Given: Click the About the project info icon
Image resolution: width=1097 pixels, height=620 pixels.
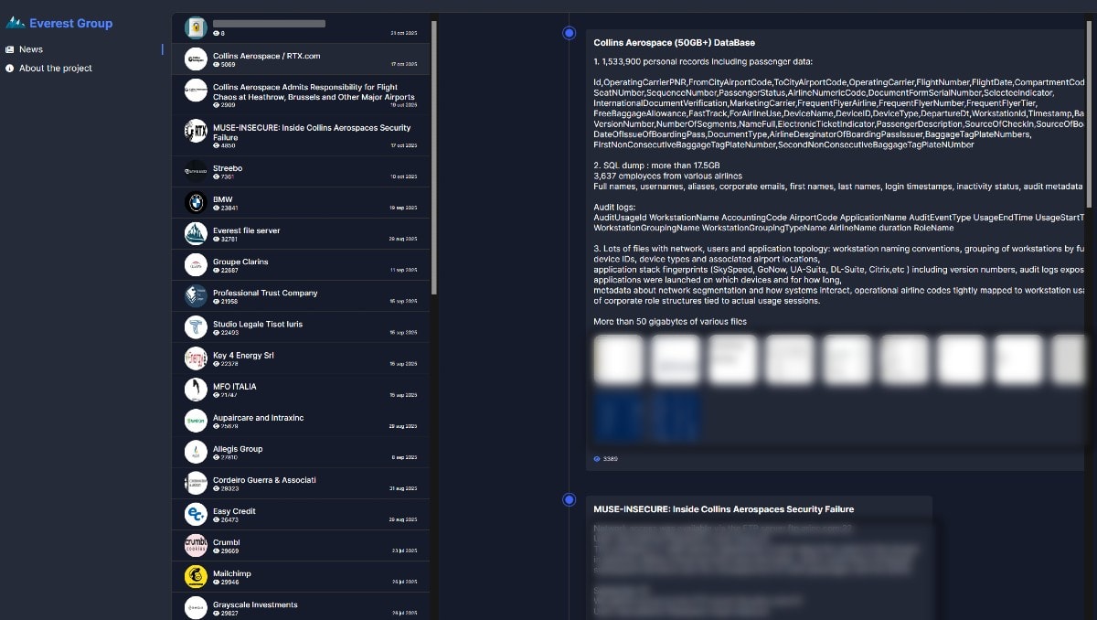Looking at the screenshot, I should 10,69.
